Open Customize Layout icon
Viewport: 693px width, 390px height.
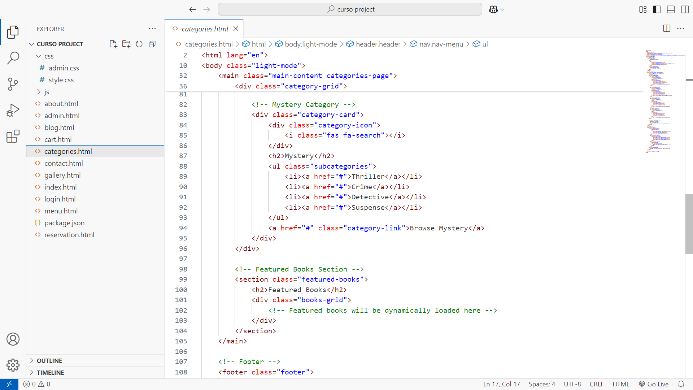pos(643,9)
